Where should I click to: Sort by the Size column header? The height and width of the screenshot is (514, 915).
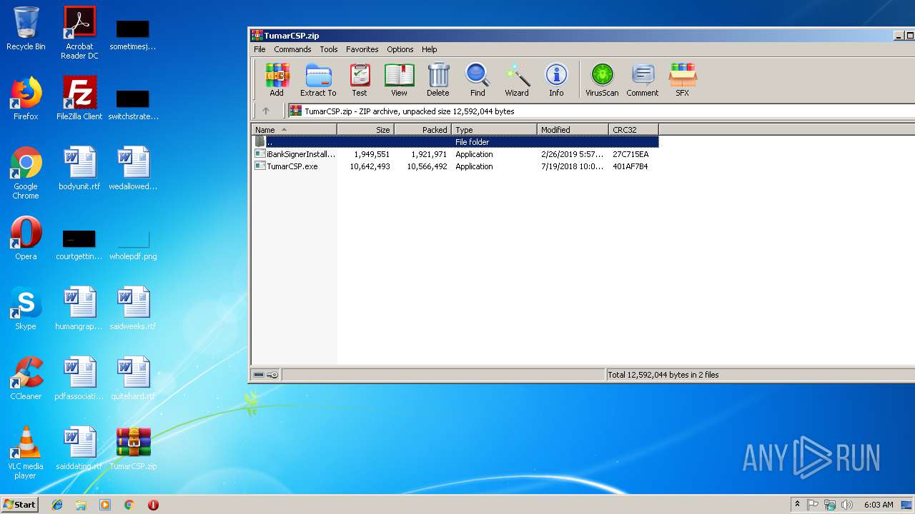point(366,130)
